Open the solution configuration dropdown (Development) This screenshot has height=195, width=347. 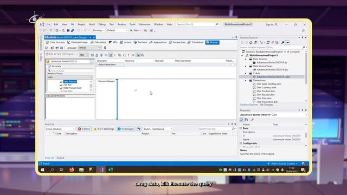(x=99, y=30)
